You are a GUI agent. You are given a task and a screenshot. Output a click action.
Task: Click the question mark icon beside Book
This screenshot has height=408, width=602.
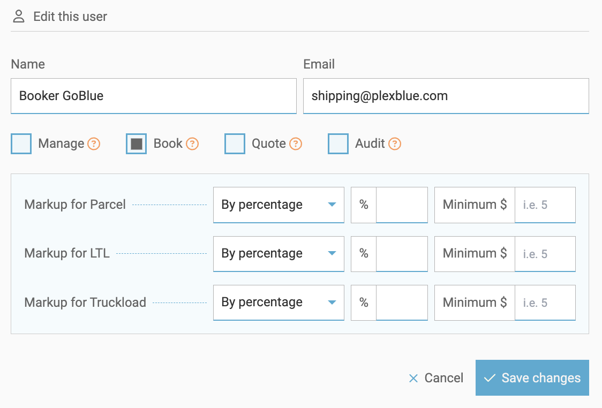(x=193, y=143)
